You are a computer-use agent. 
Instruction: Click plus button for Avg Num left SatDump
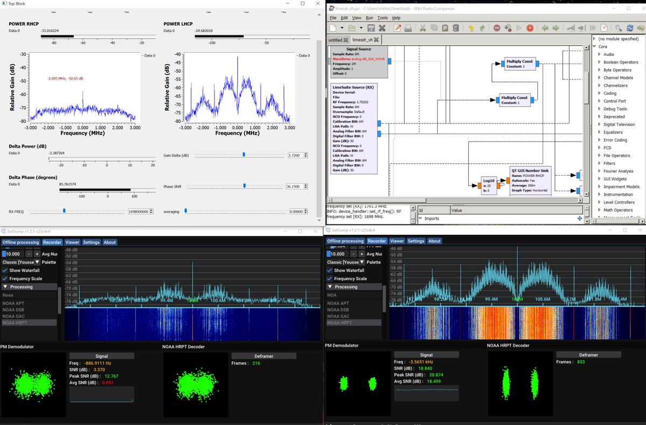pos(37,254)
